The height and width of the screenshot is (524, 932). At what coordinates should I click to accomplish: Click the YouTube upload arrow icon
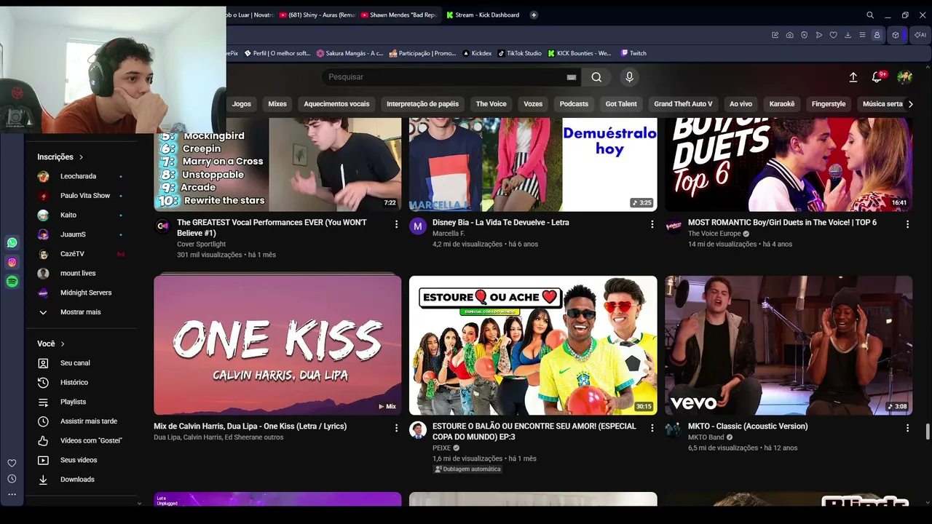tap(853, 77)
